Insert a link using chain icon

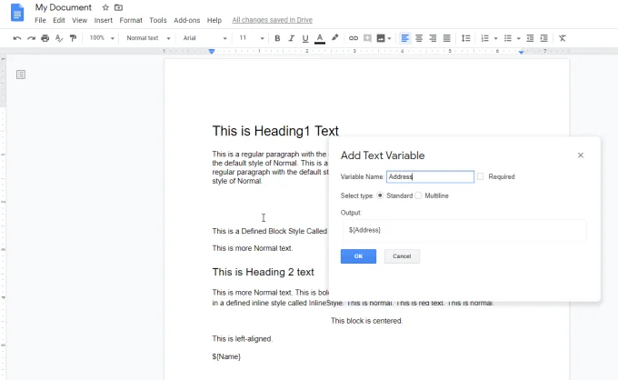pos(354,38)
